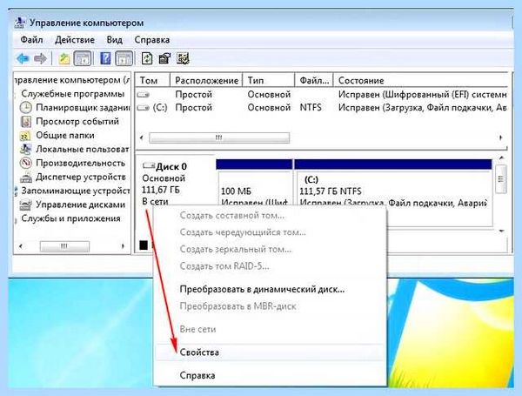Open the Действие menu
This screenshot has width=522, height=396.
(x=75, y=40)
